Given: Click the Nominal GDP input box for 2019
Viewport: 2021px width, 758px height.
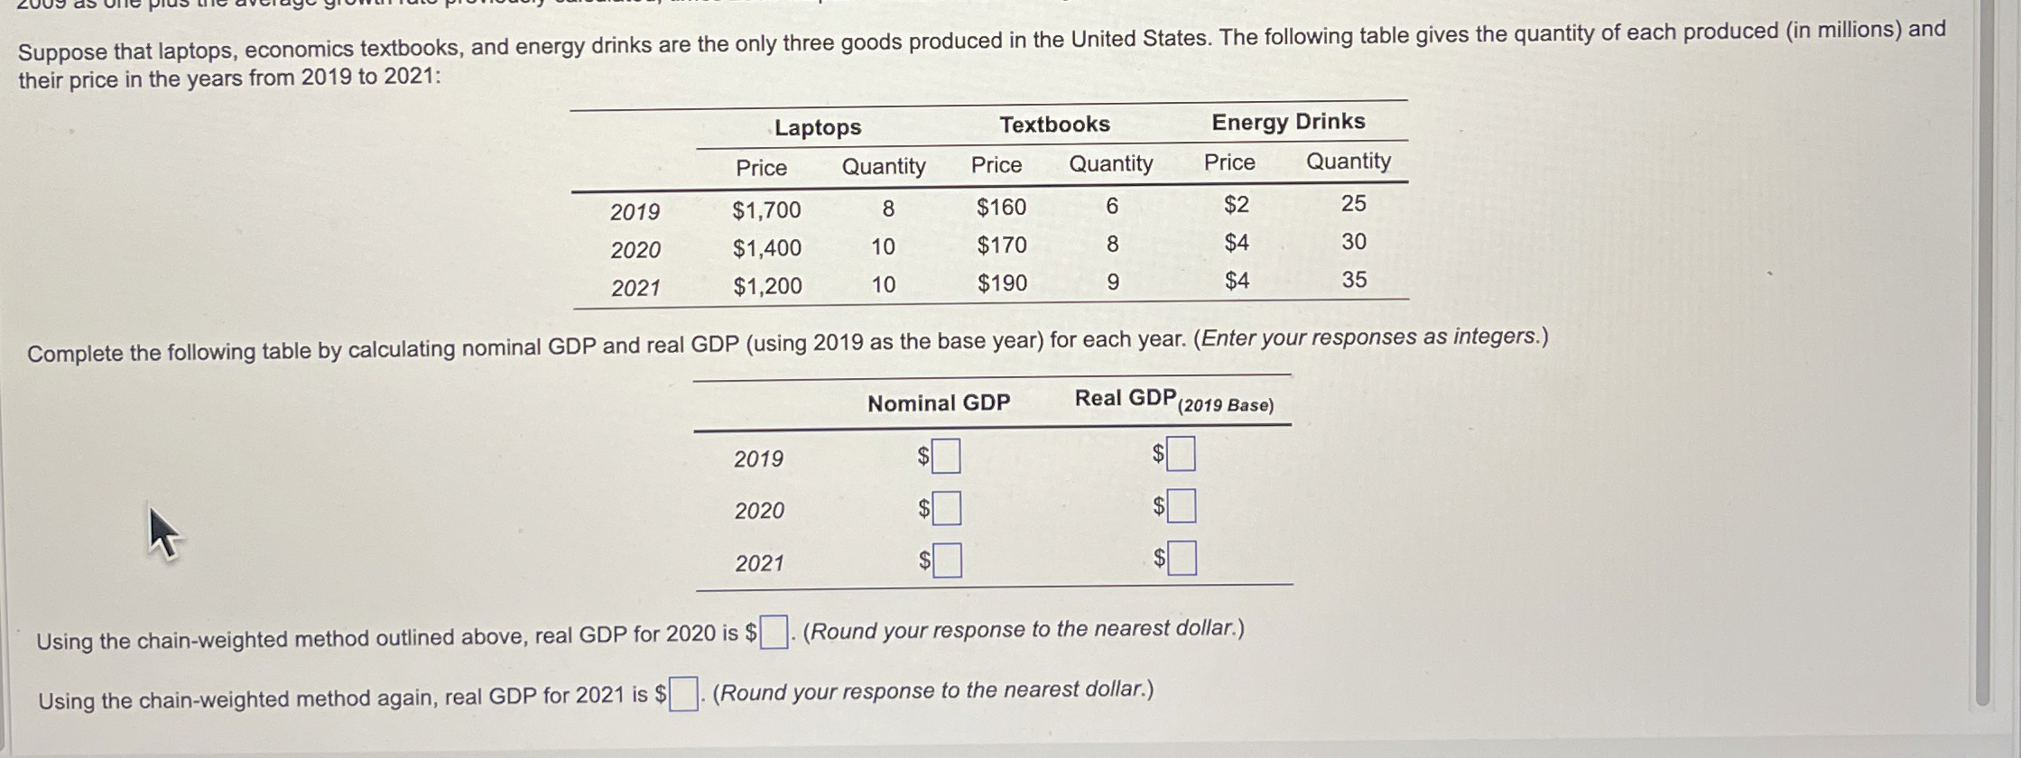Looking at the screenshot, I should [948, 456].
